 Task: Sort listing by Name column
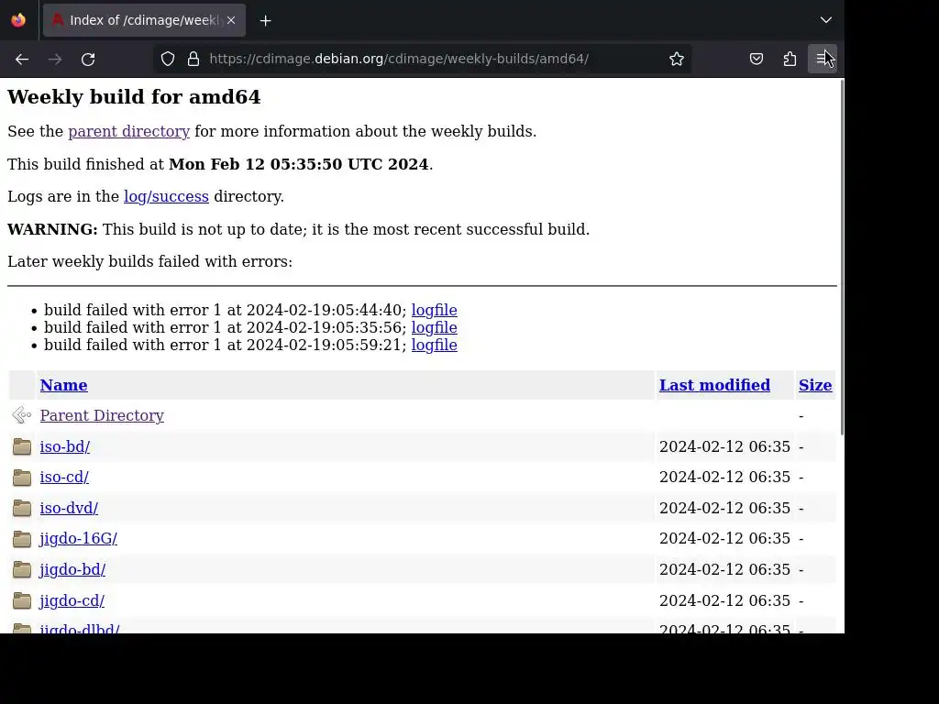63,385
